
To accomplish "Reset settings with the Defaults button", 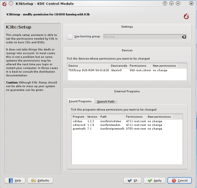I will tap(40, 180).
